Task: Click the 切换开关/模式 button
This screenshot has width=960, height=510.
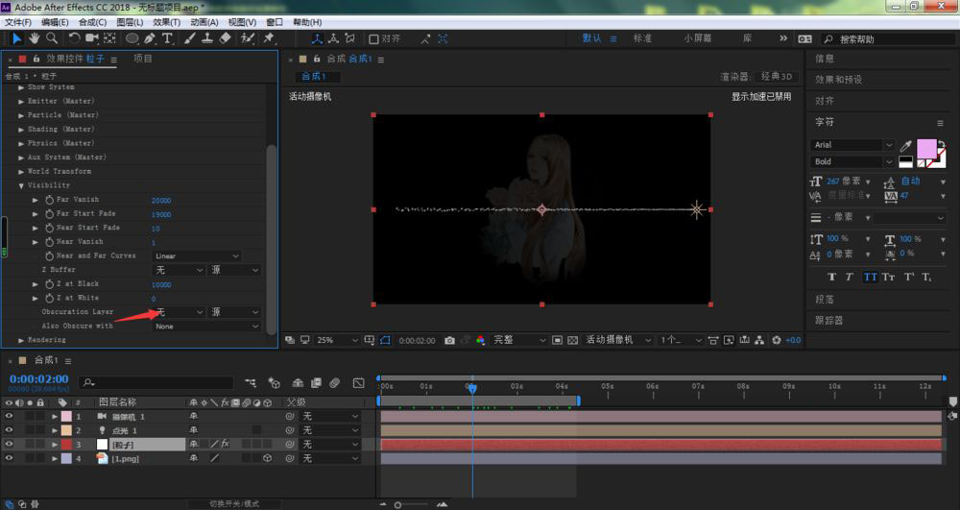Action: click(234, 504)
